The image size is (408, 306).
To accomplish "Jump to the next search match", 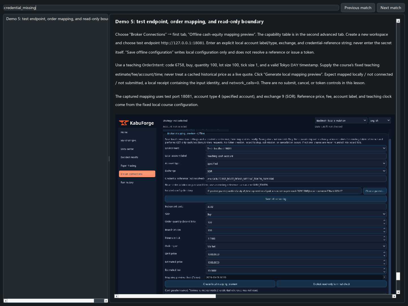I will [x=391, y=8].
